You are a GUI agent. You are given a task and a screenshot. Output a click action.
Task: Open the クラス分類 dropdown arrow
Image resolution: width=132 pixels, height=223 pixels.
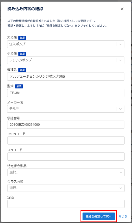(x=121, y=188)
